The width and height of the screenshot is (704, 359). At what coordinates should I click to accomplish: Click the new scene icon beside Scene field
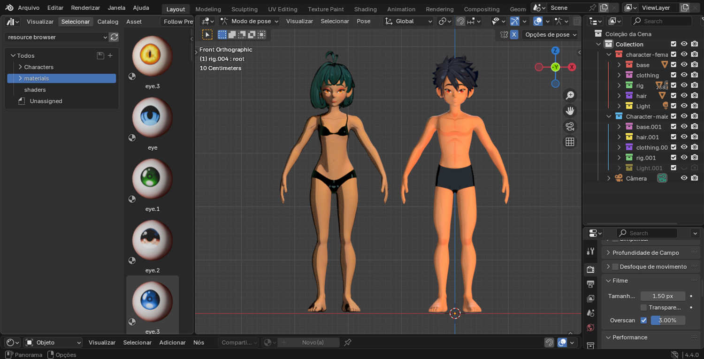pos(604,8)
